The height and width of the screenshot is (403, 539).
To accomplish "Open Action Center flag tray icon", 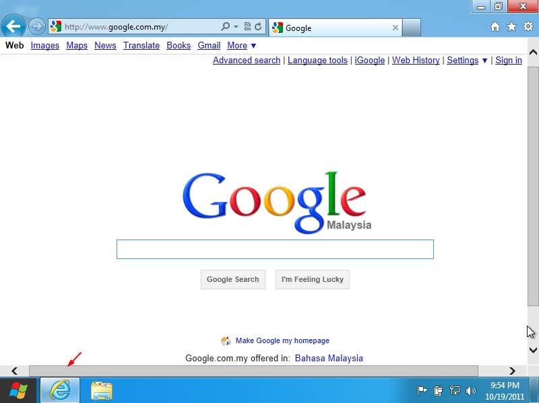I will (422, 390).
